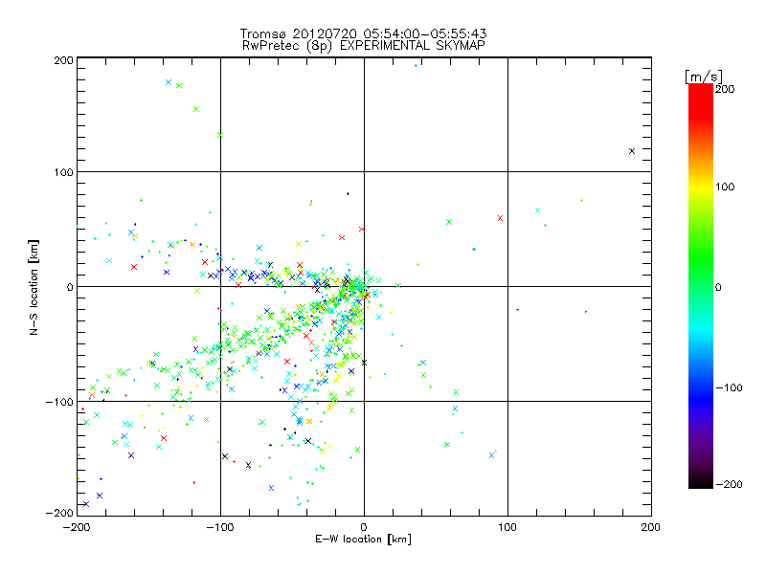The image size is (766, 574).
Task: Click the title line 'Tromsø 20120720 05:54:00-05:55:43'
Action: (x=363, y=33)
